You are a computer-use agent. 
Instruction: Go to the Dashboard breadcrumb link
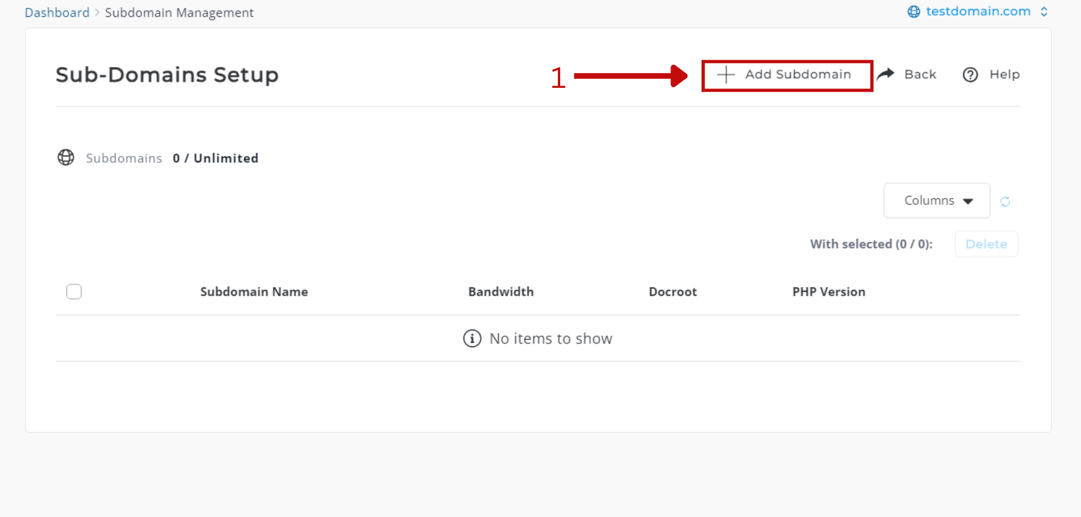[57, 12]
